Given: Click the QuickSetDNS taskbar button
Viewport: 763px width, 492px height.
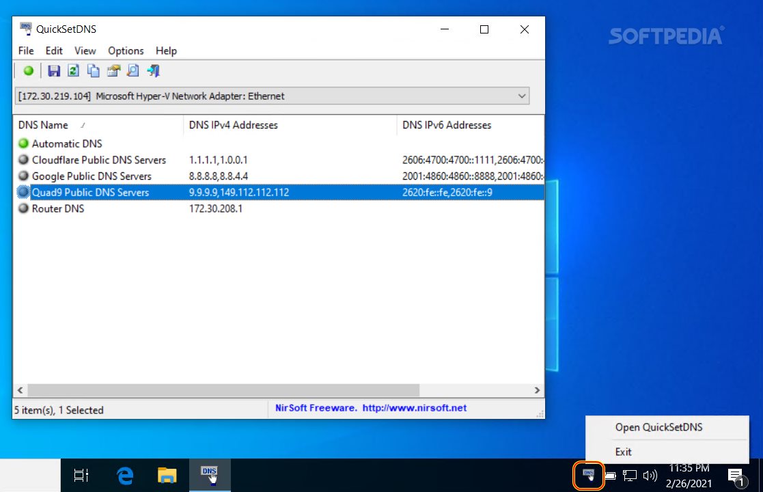Looking at the screenshot, I should click(x=210, y=476).
